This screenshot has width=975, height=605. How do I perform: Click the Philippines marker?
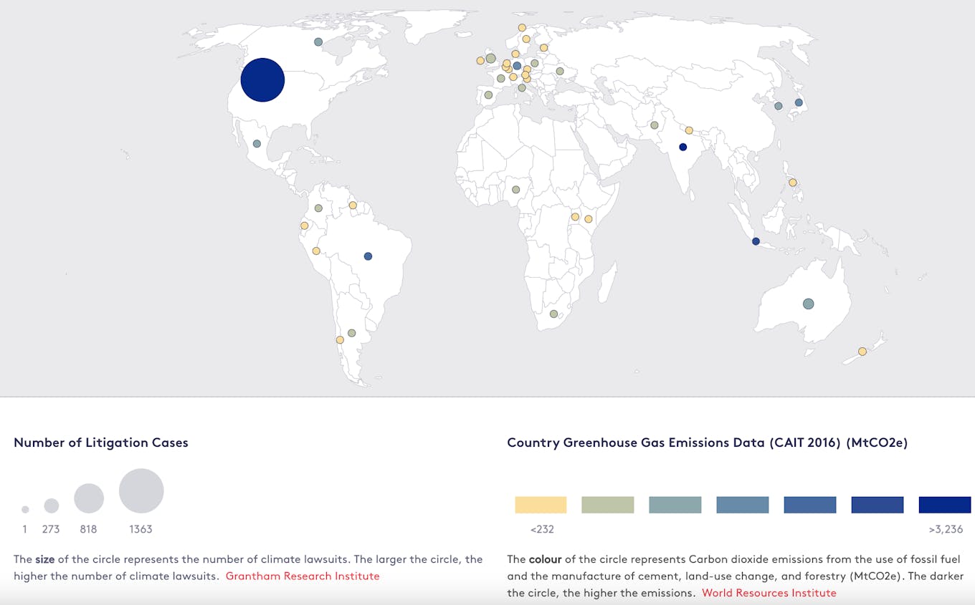(793, 183)
